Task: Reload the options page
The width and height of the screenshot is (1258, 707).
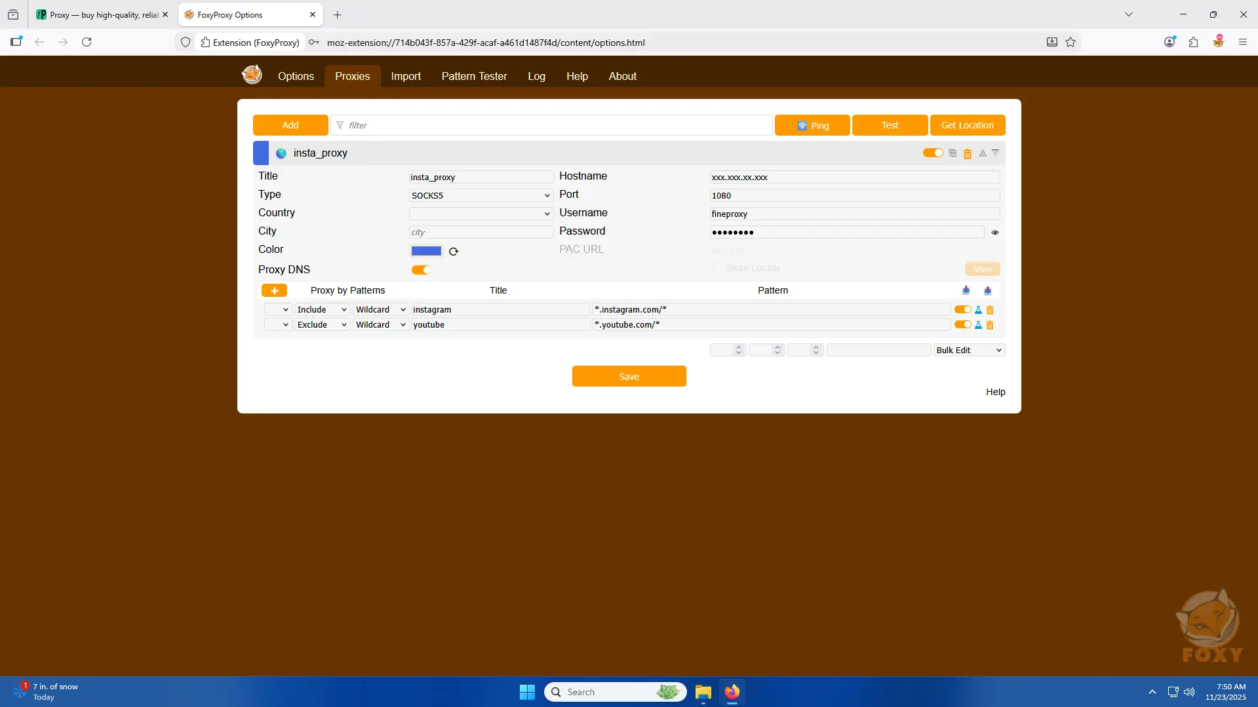Action: (x=87, y=42)
